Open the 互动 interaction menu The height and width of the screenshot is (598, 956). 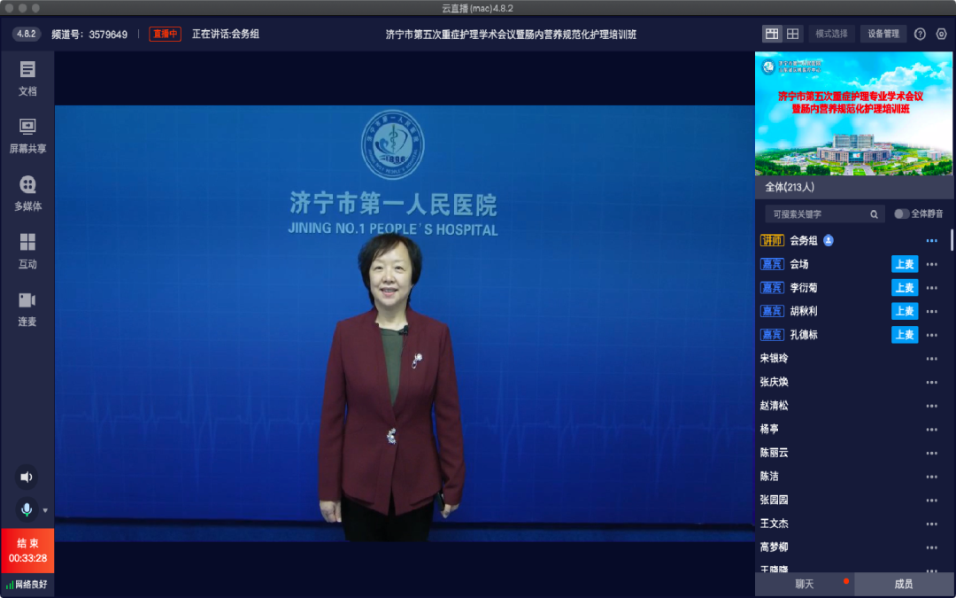(x=27, y=251)
